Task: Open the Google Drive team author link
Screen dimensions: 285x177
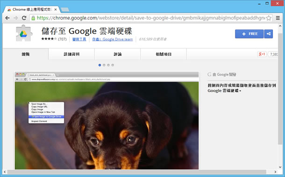Action: pyautogui.click(x=113, y=39)
